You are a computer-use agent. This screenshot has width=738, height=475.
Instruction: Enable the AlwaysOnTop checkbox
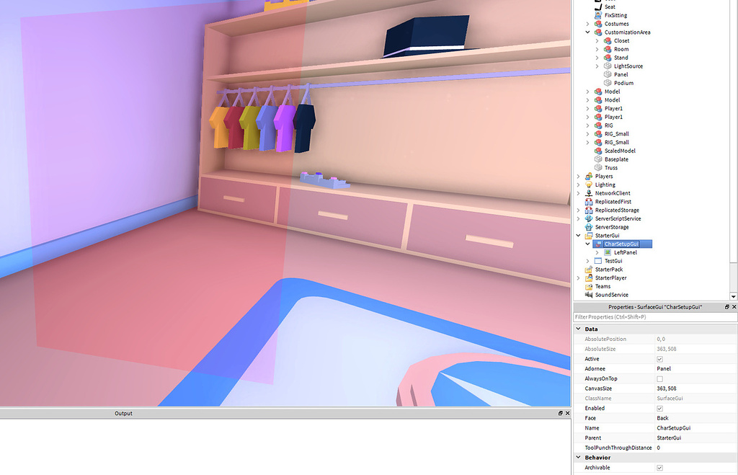(x=659, y=379)
